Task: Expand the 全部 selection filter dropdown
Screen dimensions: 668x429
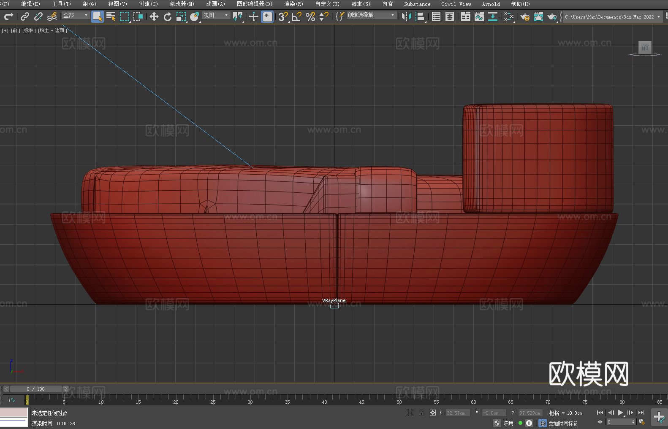Action: tap(76, 15)
